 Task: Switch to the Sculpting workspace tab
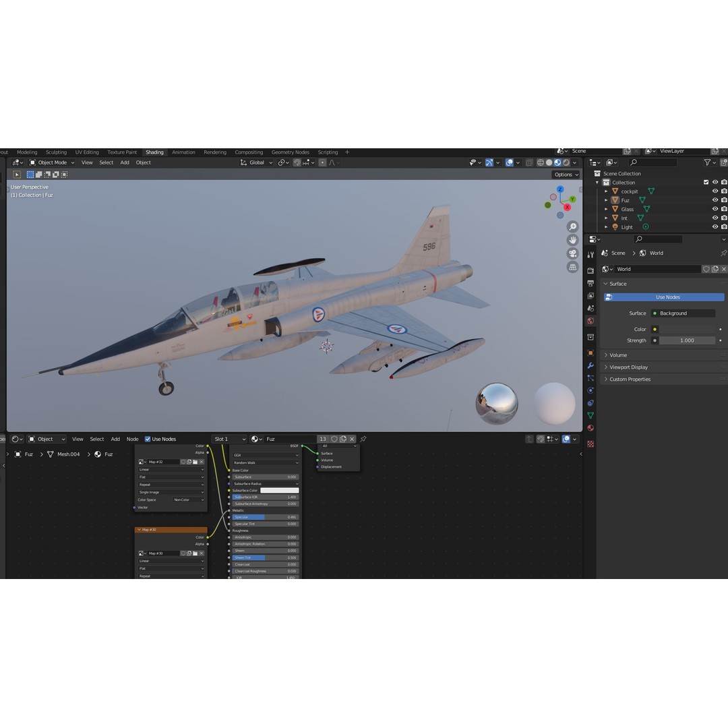[x=56, y=152]
